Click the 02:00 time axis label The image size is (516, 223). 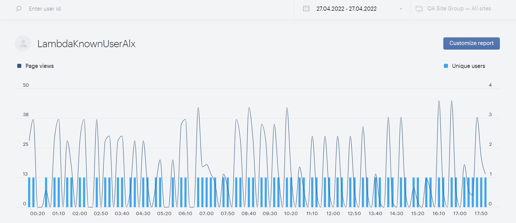[80, 213]
